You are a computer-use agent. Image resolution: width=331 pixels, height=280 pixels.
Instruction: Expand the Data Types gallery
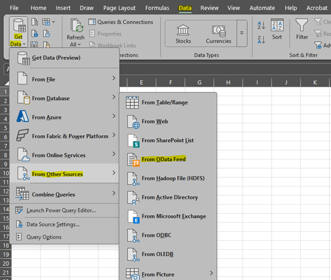[x=242, y=33]
